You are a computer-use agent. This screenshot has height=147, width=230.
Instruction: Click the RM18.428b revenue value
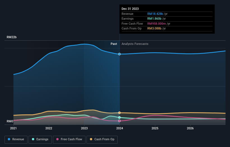[x=155, y=14]
